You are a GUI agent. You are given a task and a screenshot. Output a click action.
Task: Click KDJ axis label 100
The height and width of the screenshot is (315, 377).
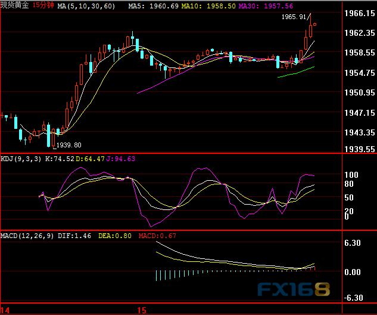click(x=351, y=175)
